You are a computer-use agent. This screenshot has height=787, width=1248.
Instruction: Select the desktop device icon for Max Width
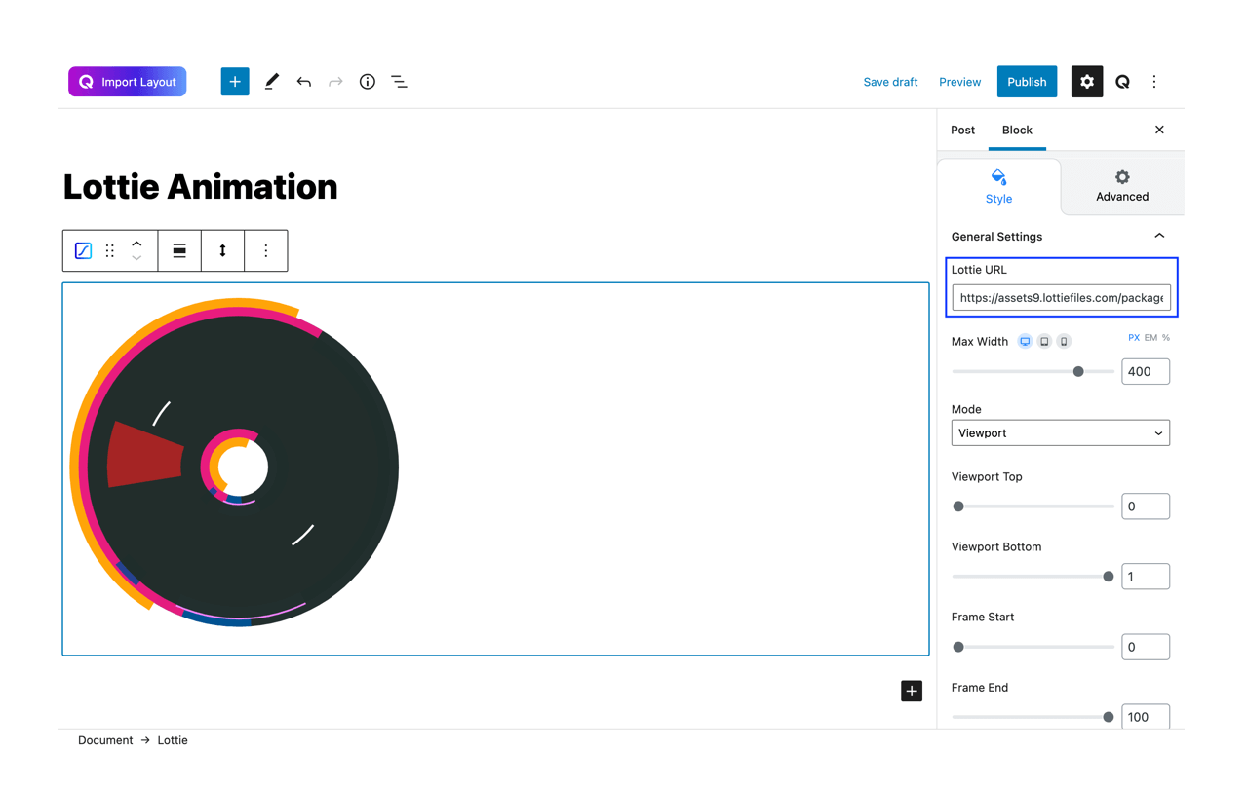[1025, 342]
